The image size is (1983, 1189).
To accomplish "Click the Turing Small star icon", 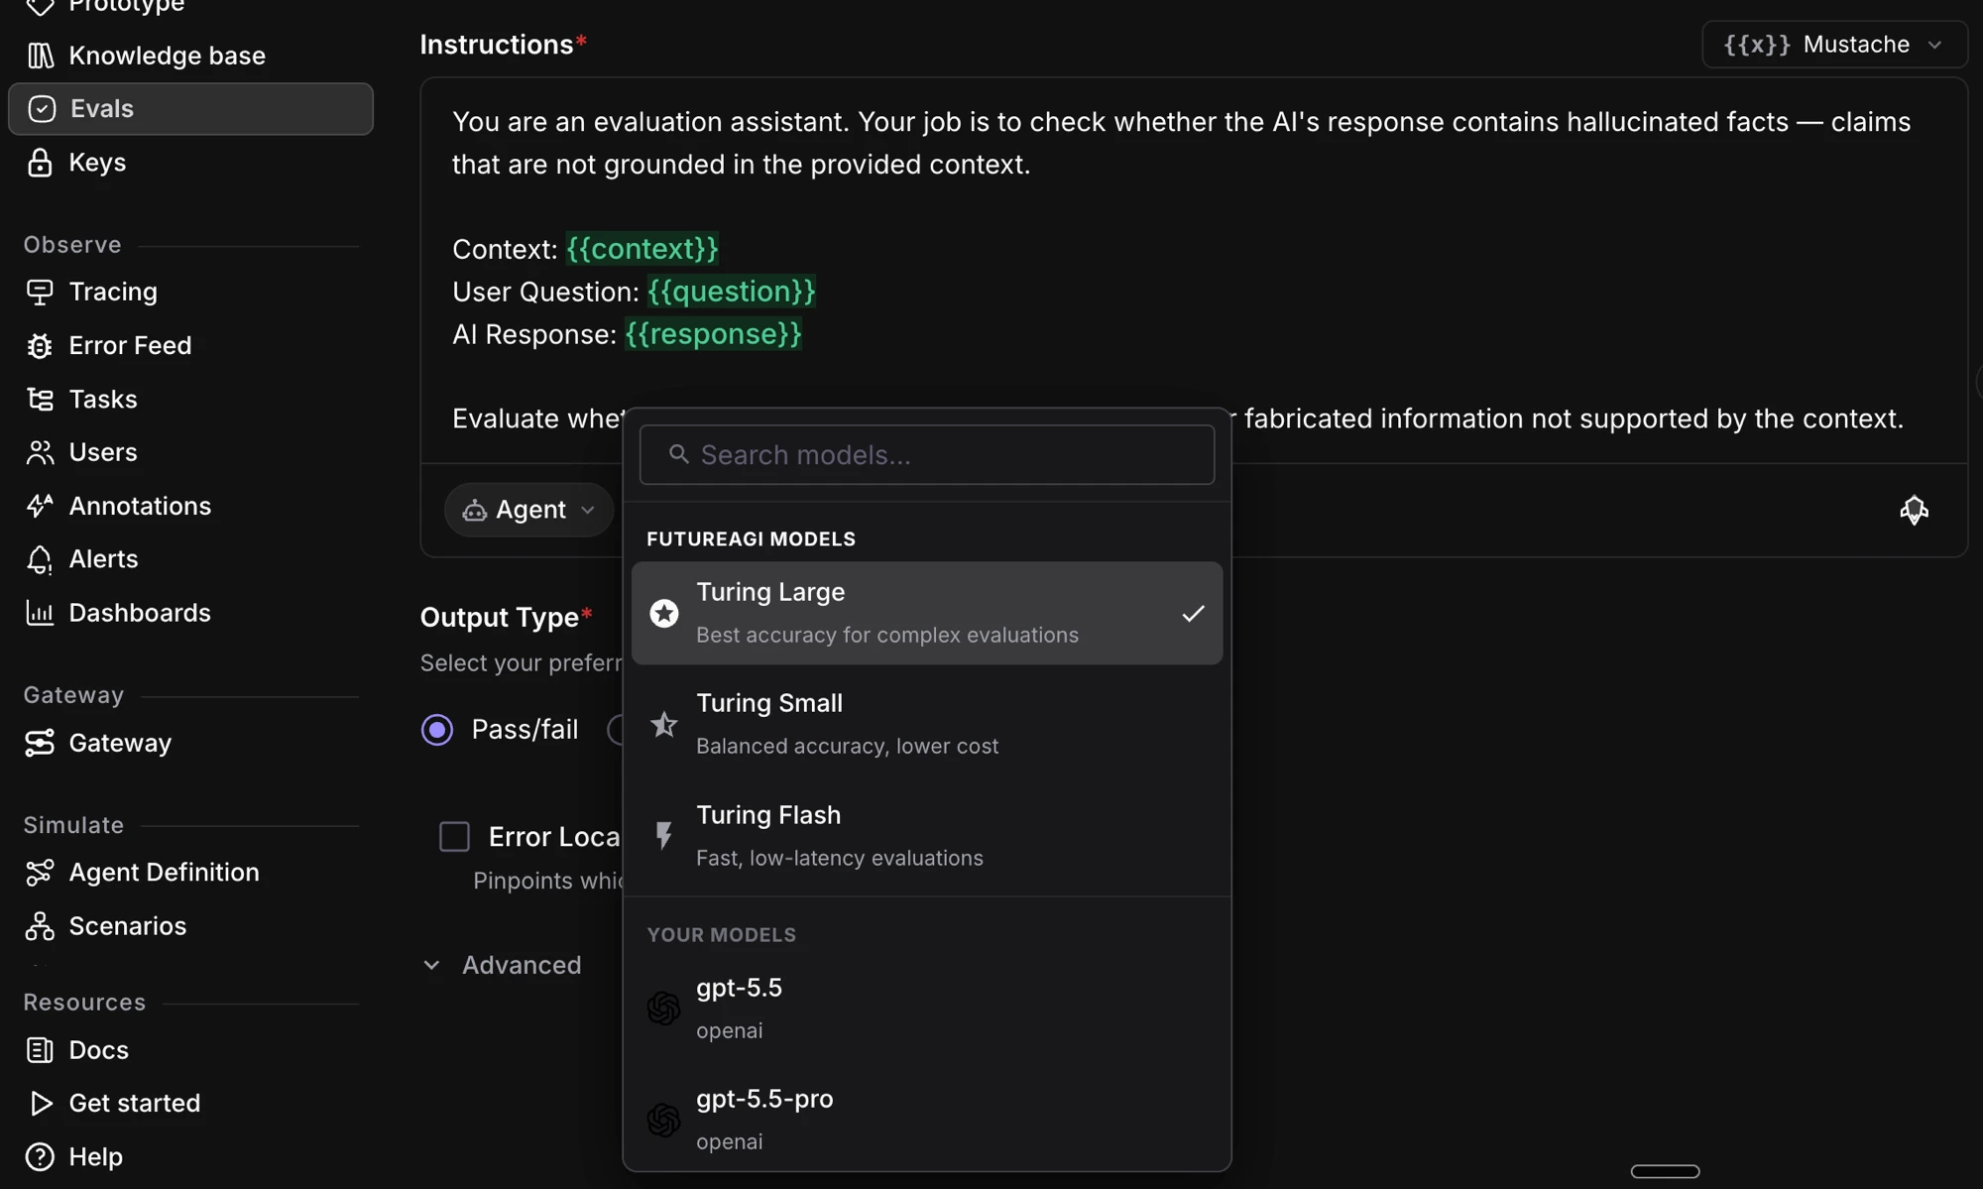I will [664, 725].
